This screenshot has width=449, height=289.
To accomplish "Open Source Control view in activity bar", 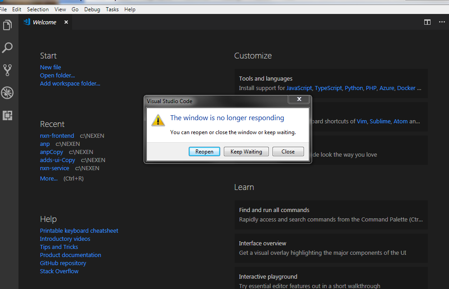I will pos(8,70).
